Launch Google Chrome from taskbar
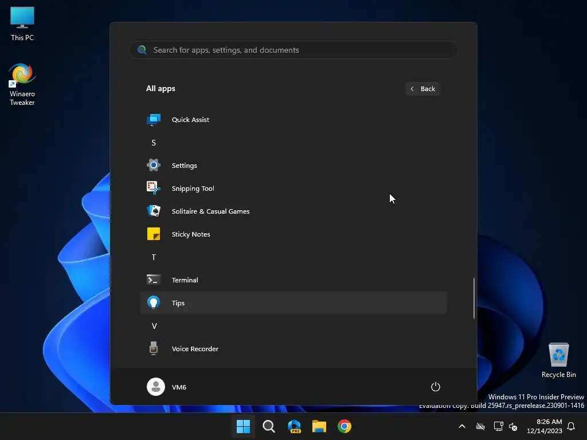 [x=345, y=426]
